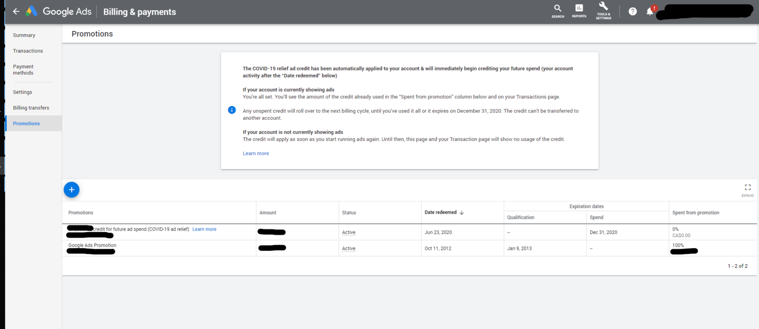Open the Reports icon

tap(579, 11)
